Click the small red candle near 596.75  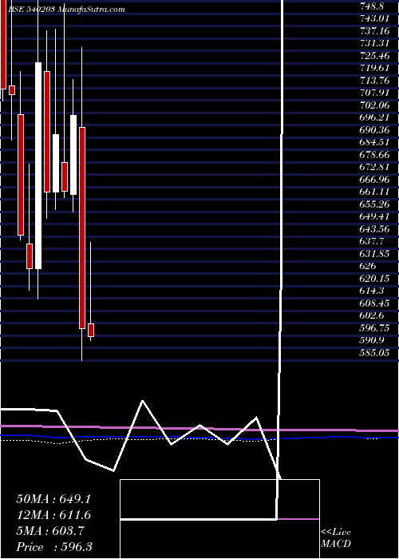(x=91, y=330)
